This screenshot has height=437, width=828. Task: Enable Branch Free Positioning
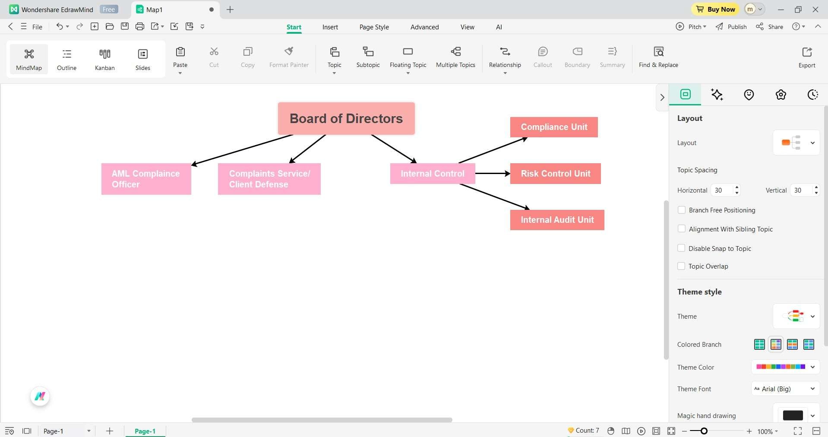click(x=682, y=210)
